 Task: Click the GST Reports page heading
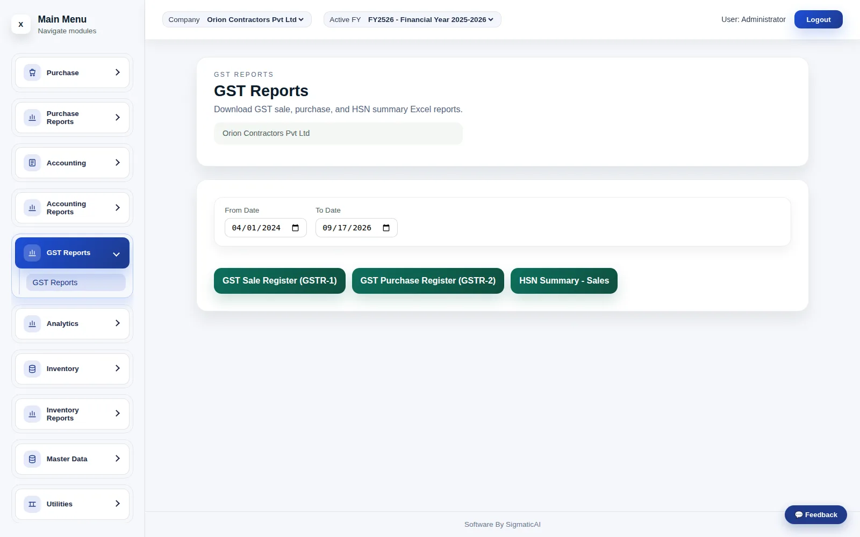tap(261, 91)
